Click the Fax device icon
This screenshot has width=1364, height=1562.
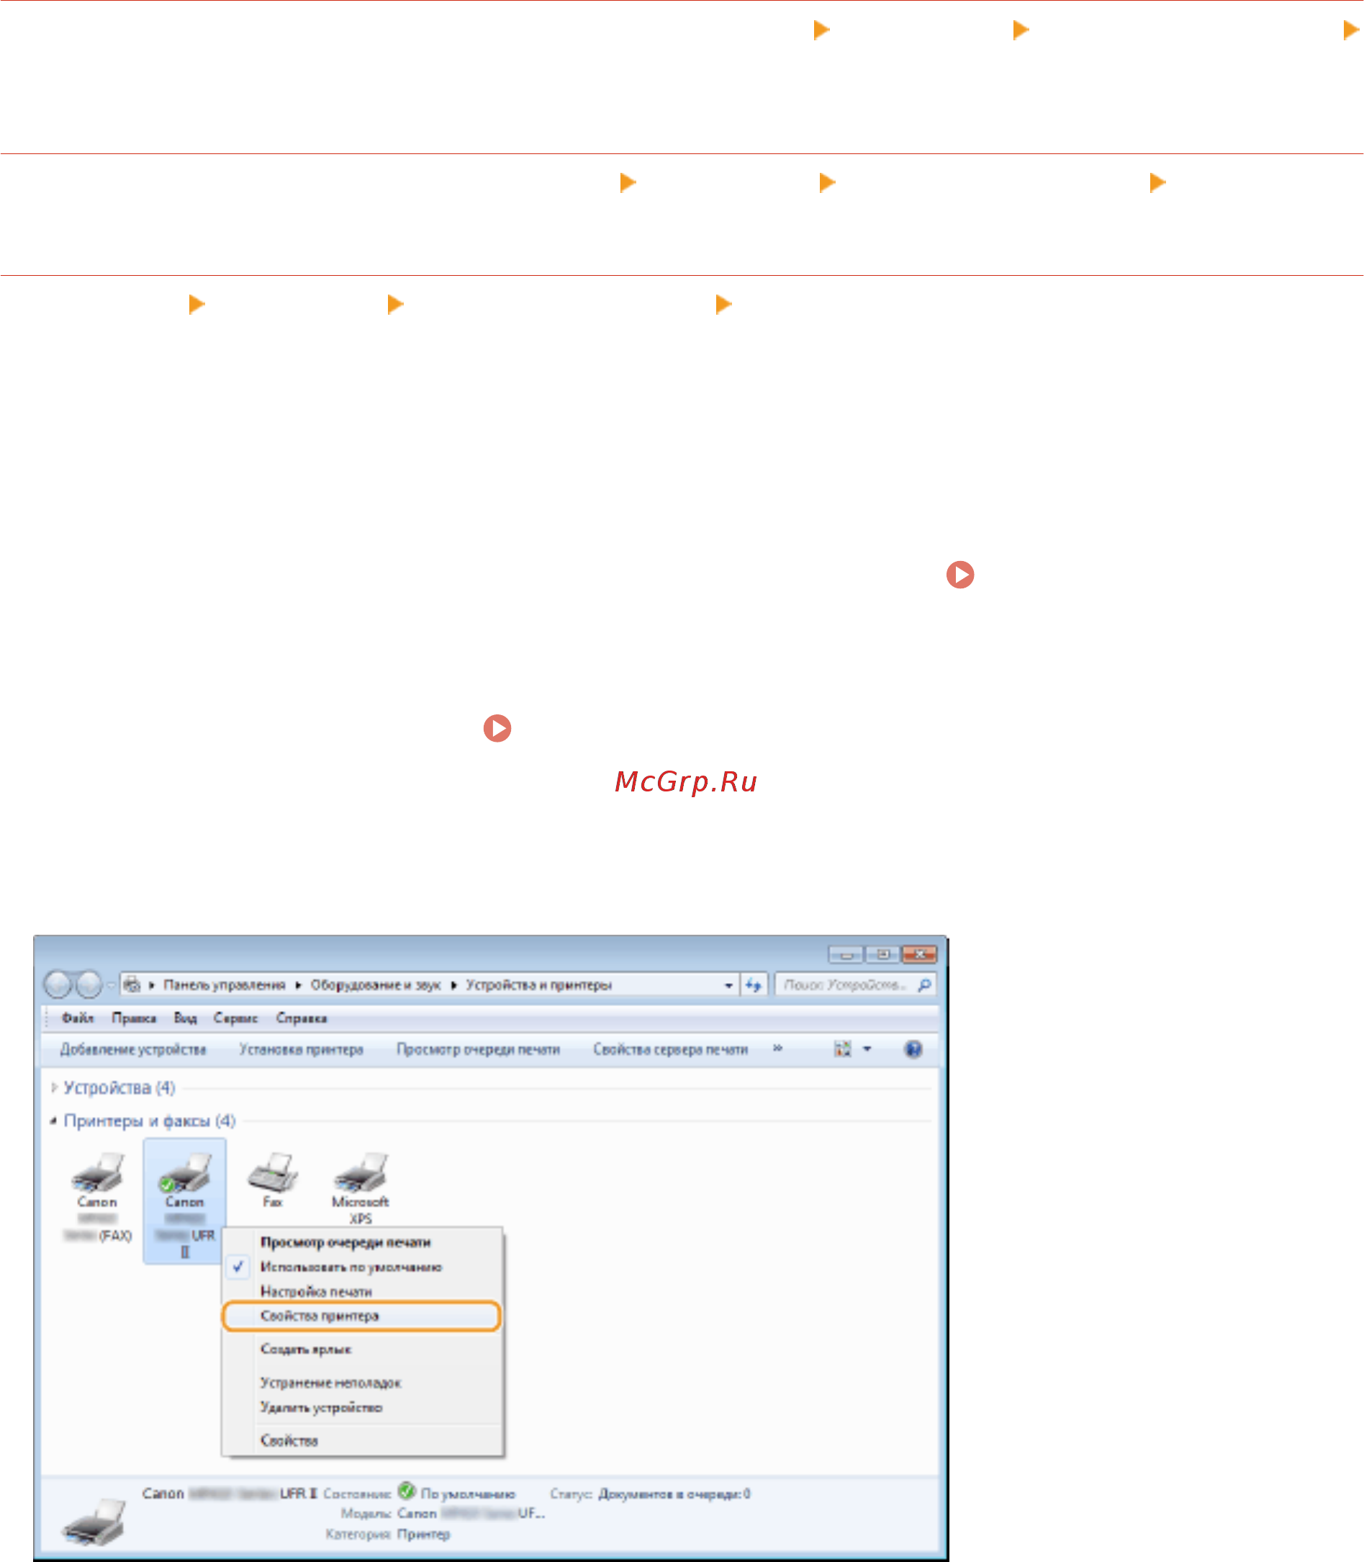pyautogui.click(x=273, y=1172)
